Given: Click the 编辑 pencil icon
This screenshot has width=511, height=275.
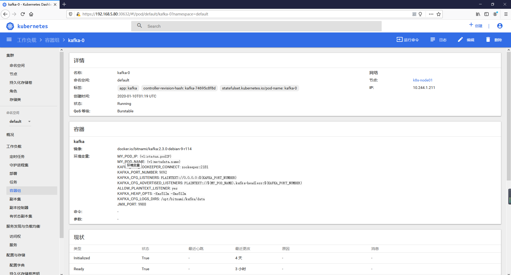Looking at the screenshot, I should tap(460, 39).
